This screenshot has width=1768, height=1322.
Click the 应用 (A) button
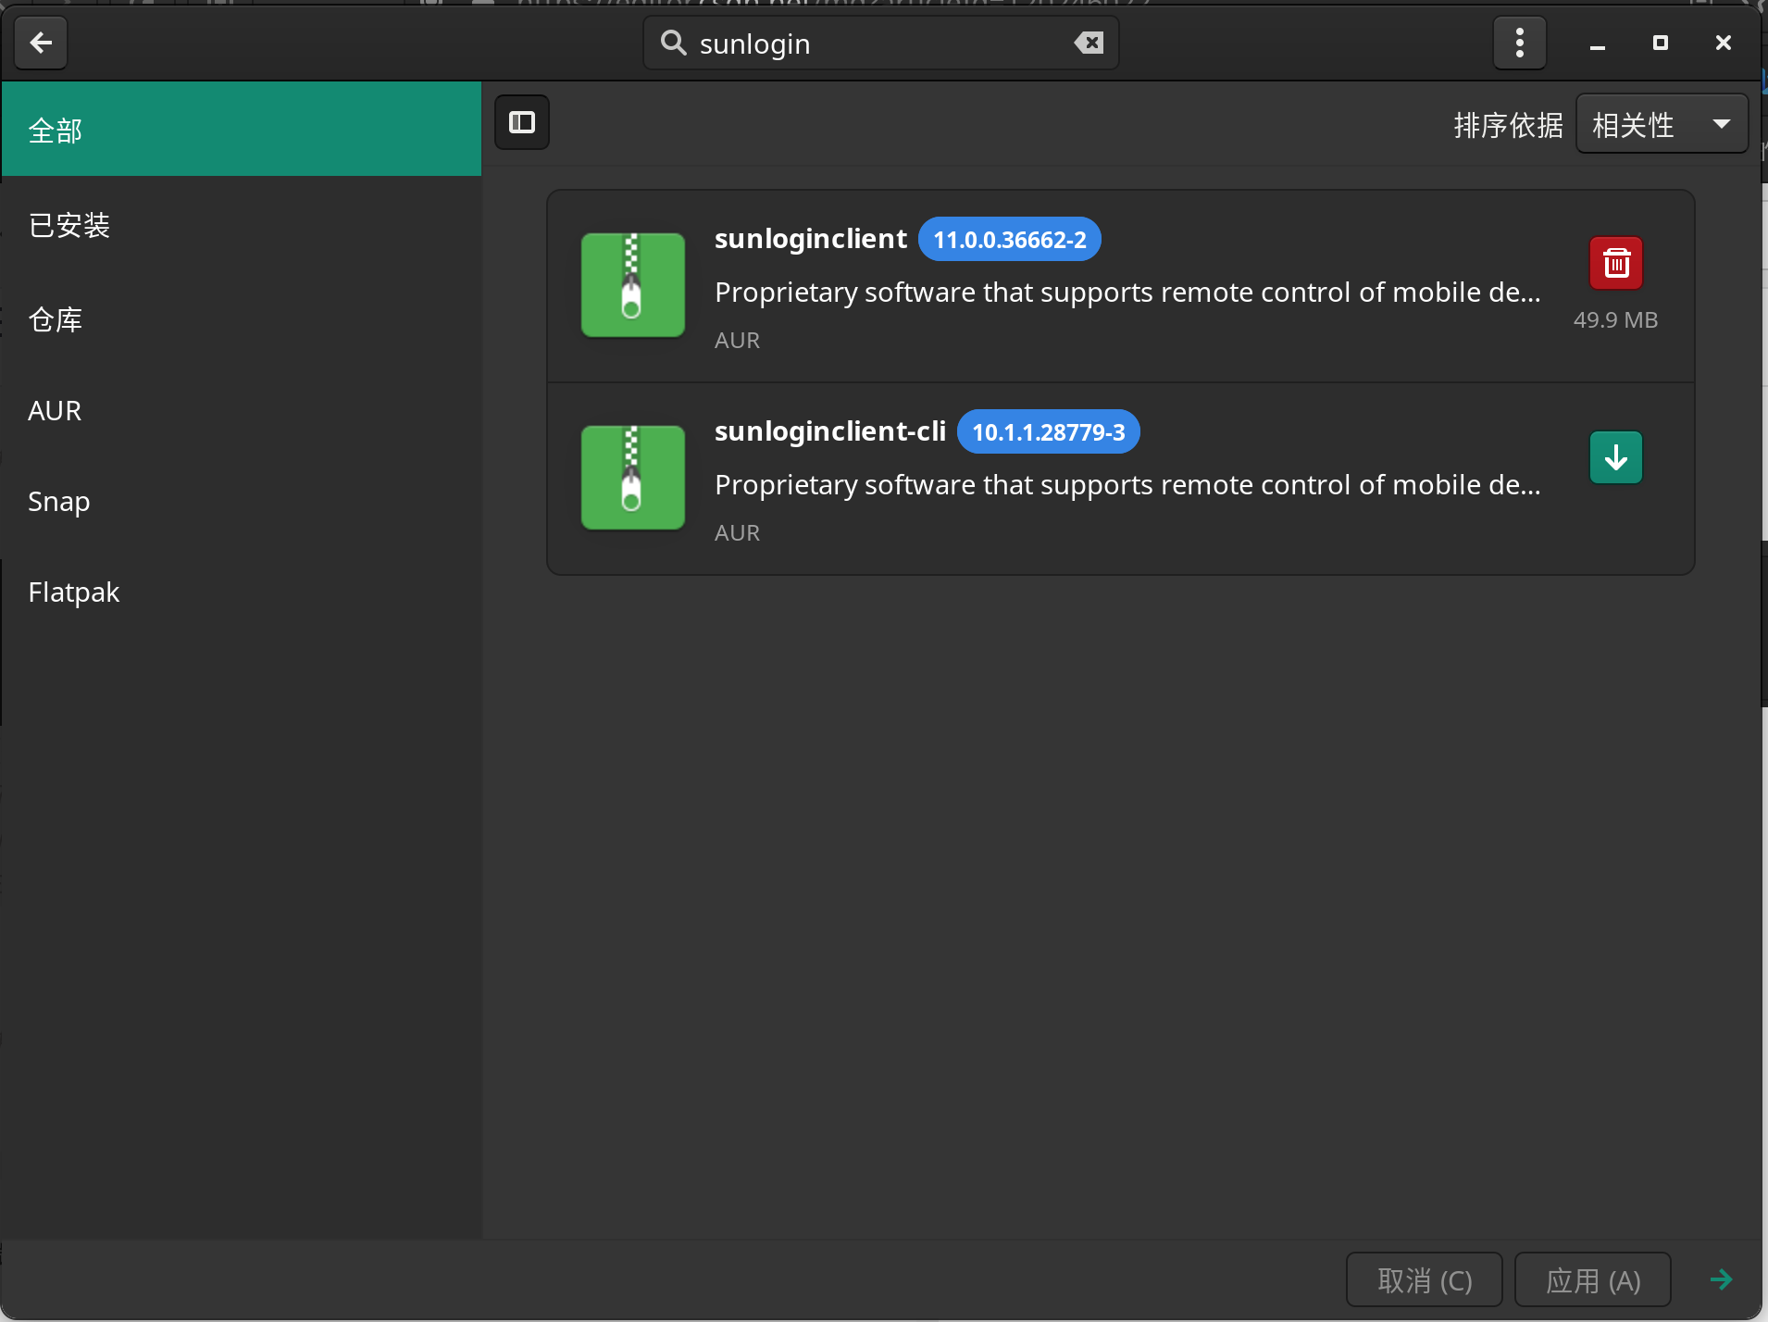[x=1593, y=1280]
